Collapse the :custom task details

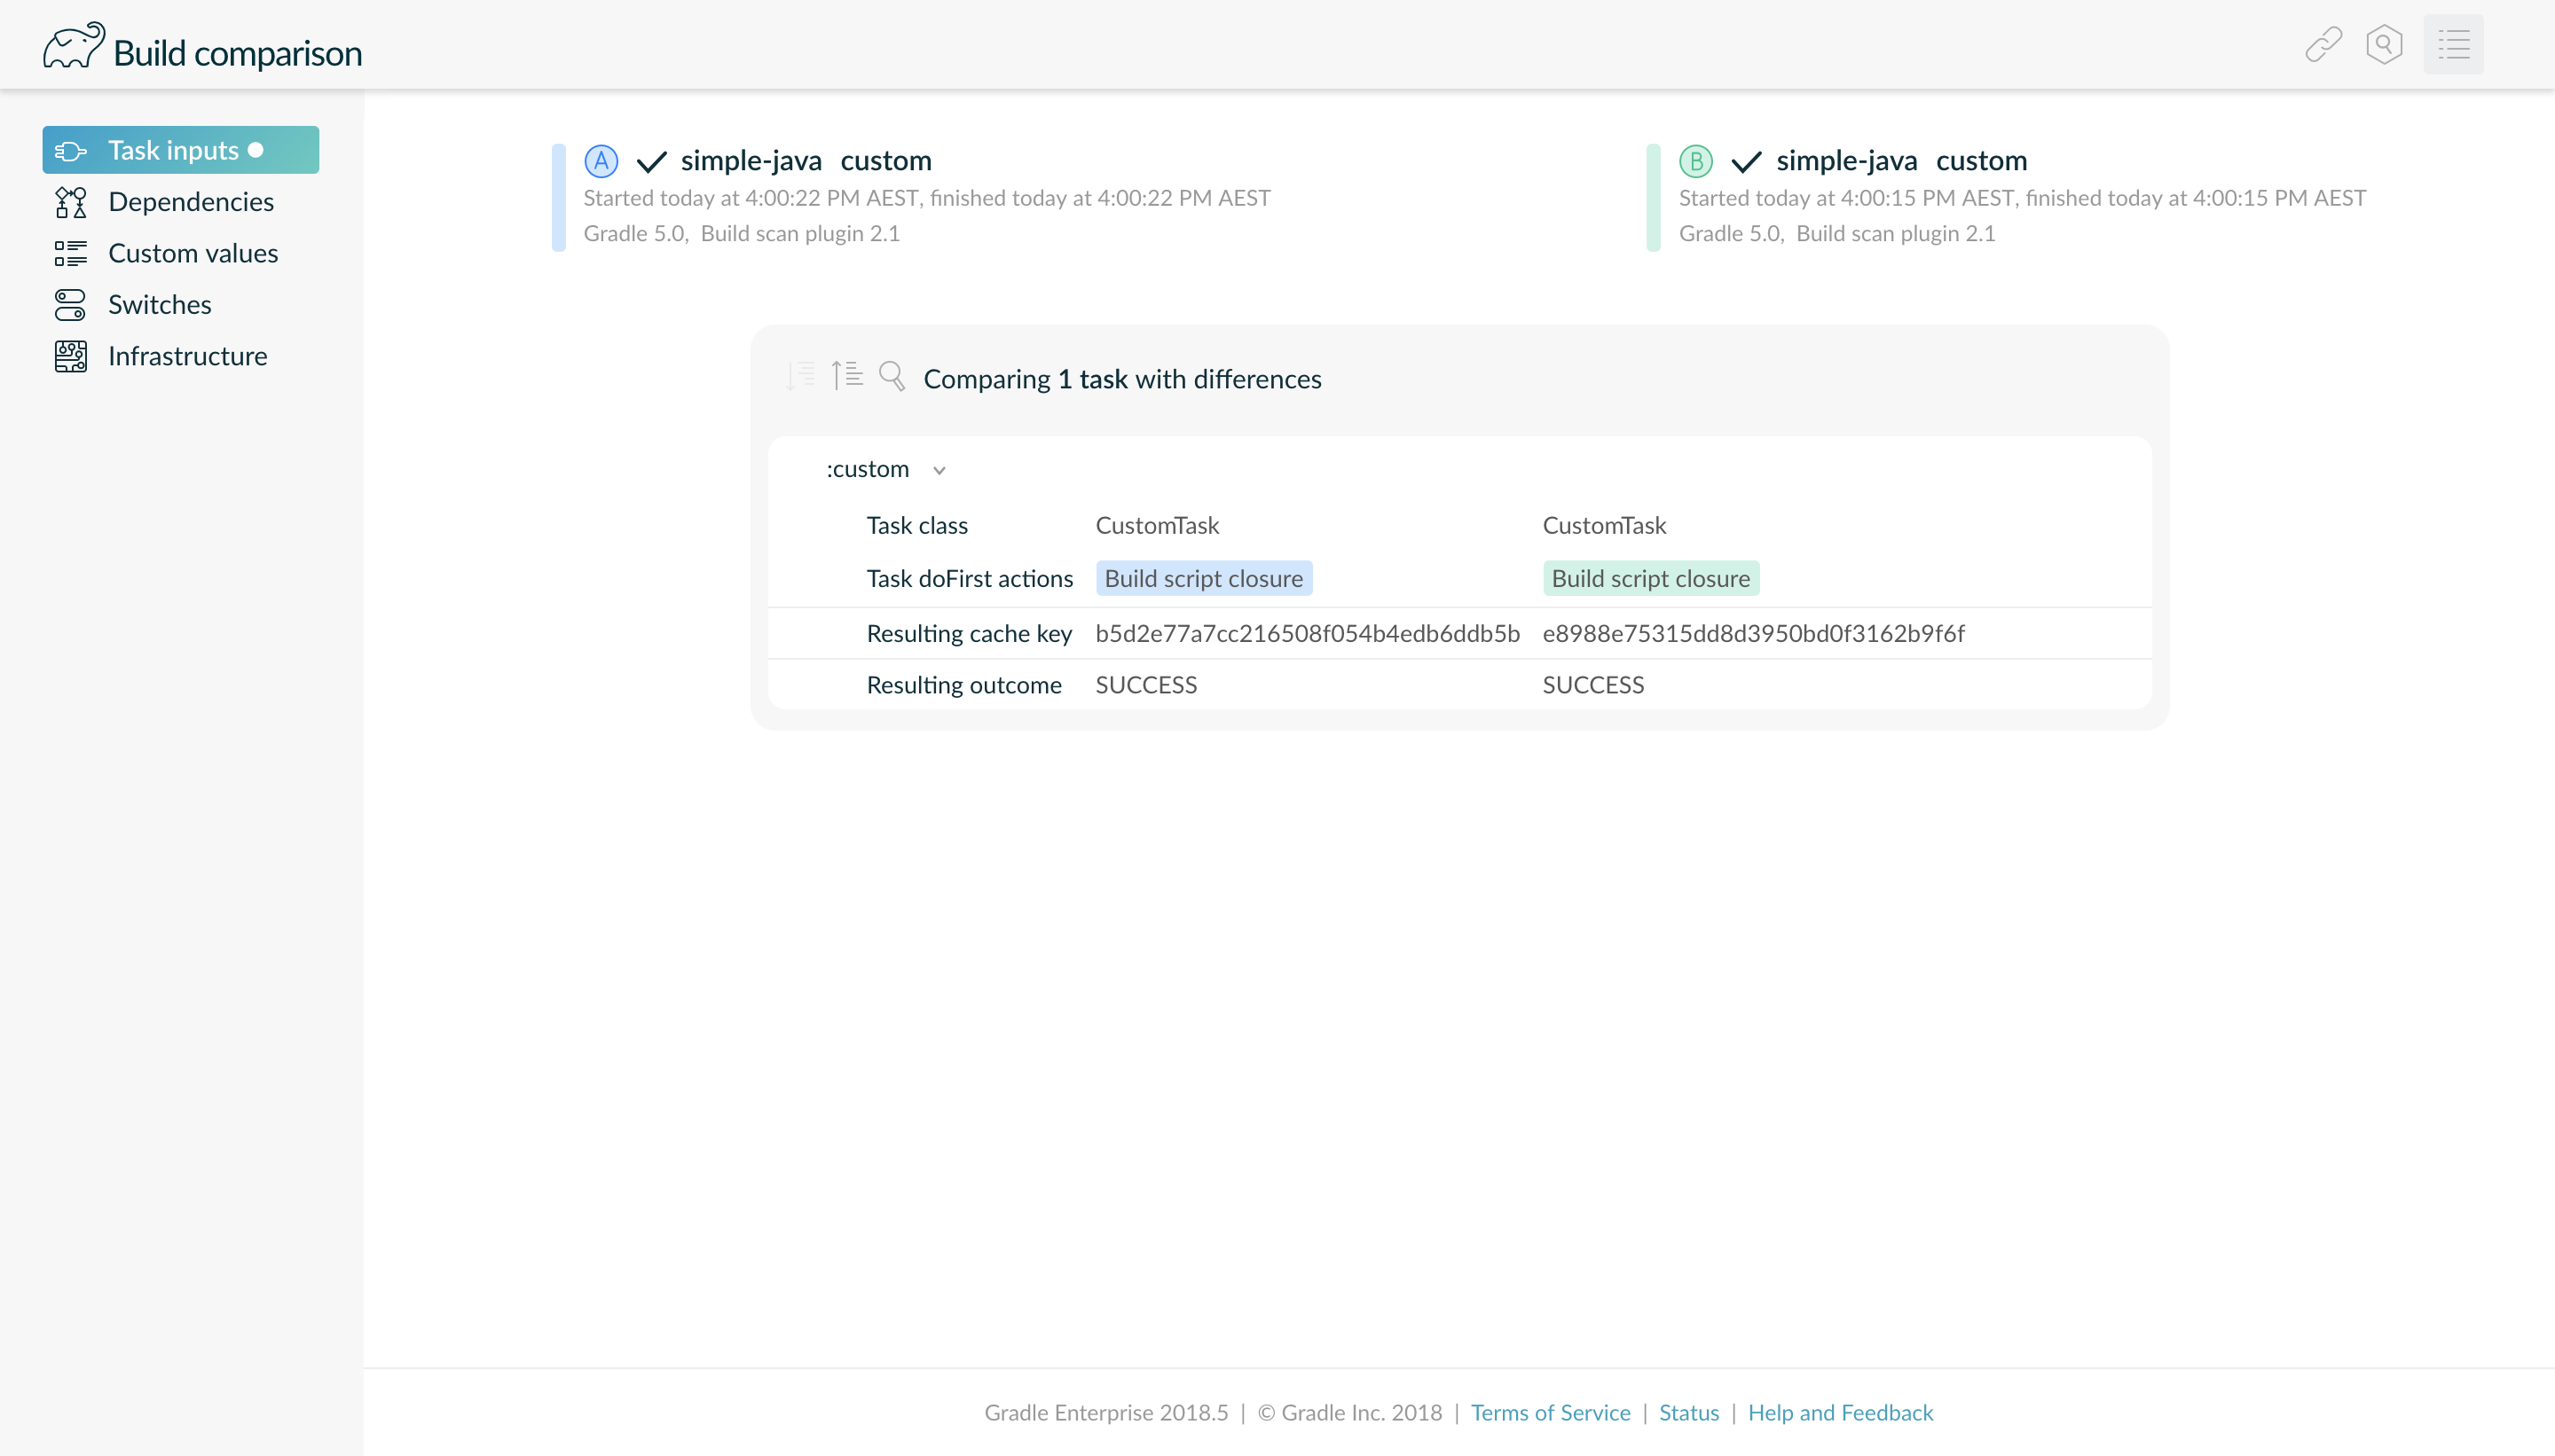click(x=939, y=469)
